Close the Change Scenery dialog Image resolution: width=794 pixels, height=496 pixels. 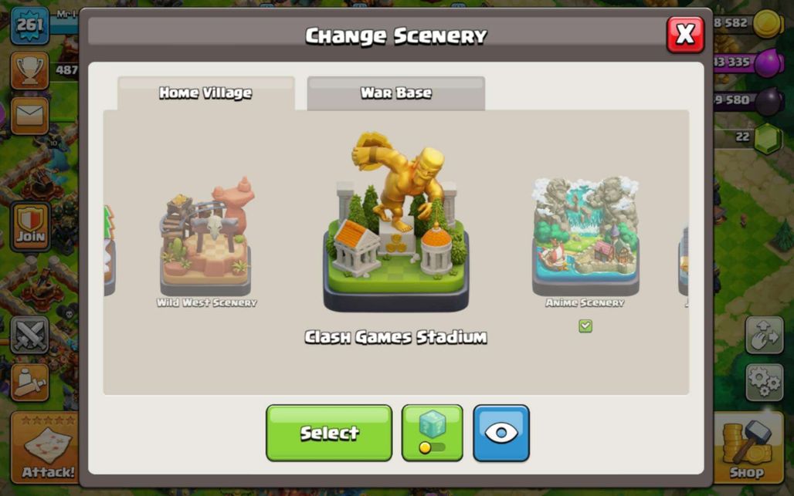click(685, 35)
